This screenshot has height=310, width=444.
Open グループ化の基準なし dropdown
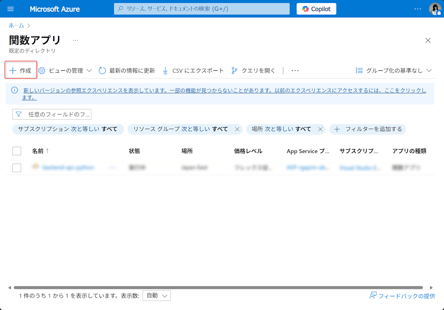tap(394, 70)
